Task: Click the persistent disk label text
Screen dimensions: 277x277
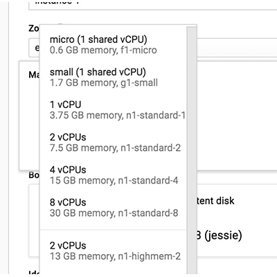Action: click(x=215, y=201)
